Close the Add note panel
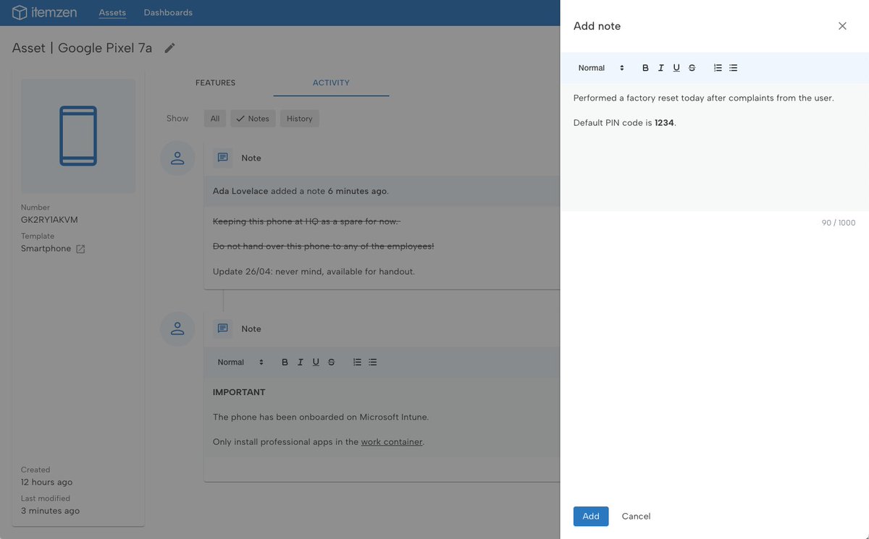This screenshot has width=869, height=539. pos(842,26)
